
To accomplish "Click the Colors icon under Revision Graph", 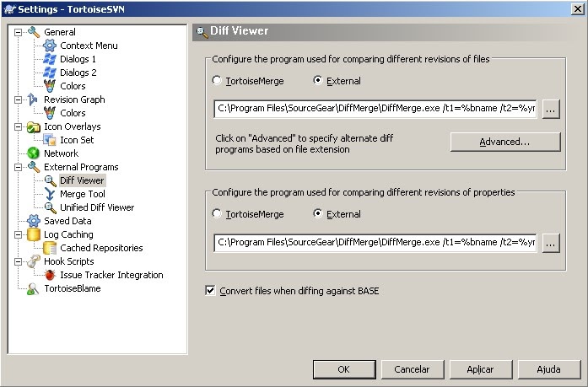I will tap(50, 113).
